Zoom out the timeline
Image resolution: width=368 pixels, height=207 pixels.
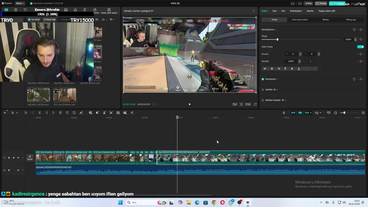[x=336, y=113]
